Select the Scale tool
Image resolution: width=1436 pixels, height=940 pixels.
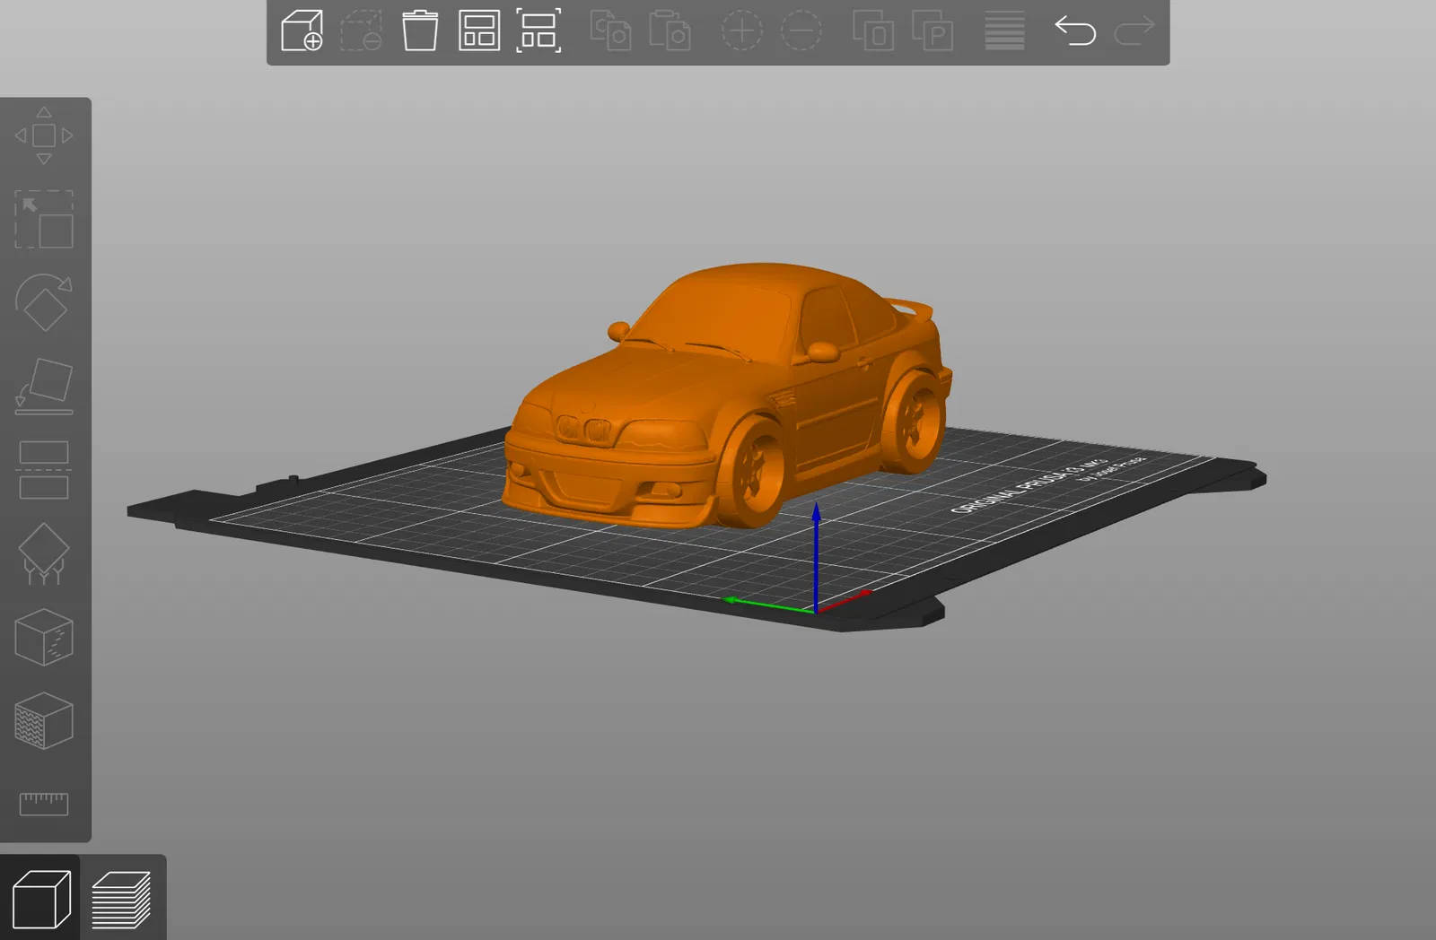pos(44,219)
